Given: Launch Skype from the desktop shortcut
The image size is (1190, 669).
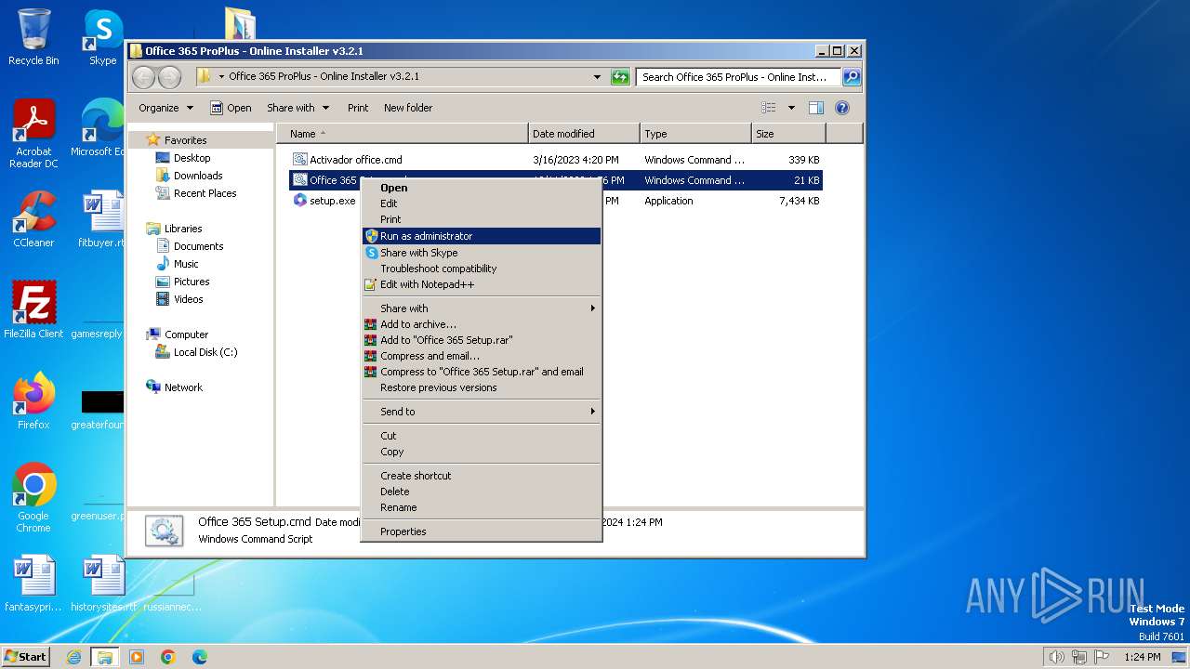Looking at the screenshot, I should click(x=102, y=37).
